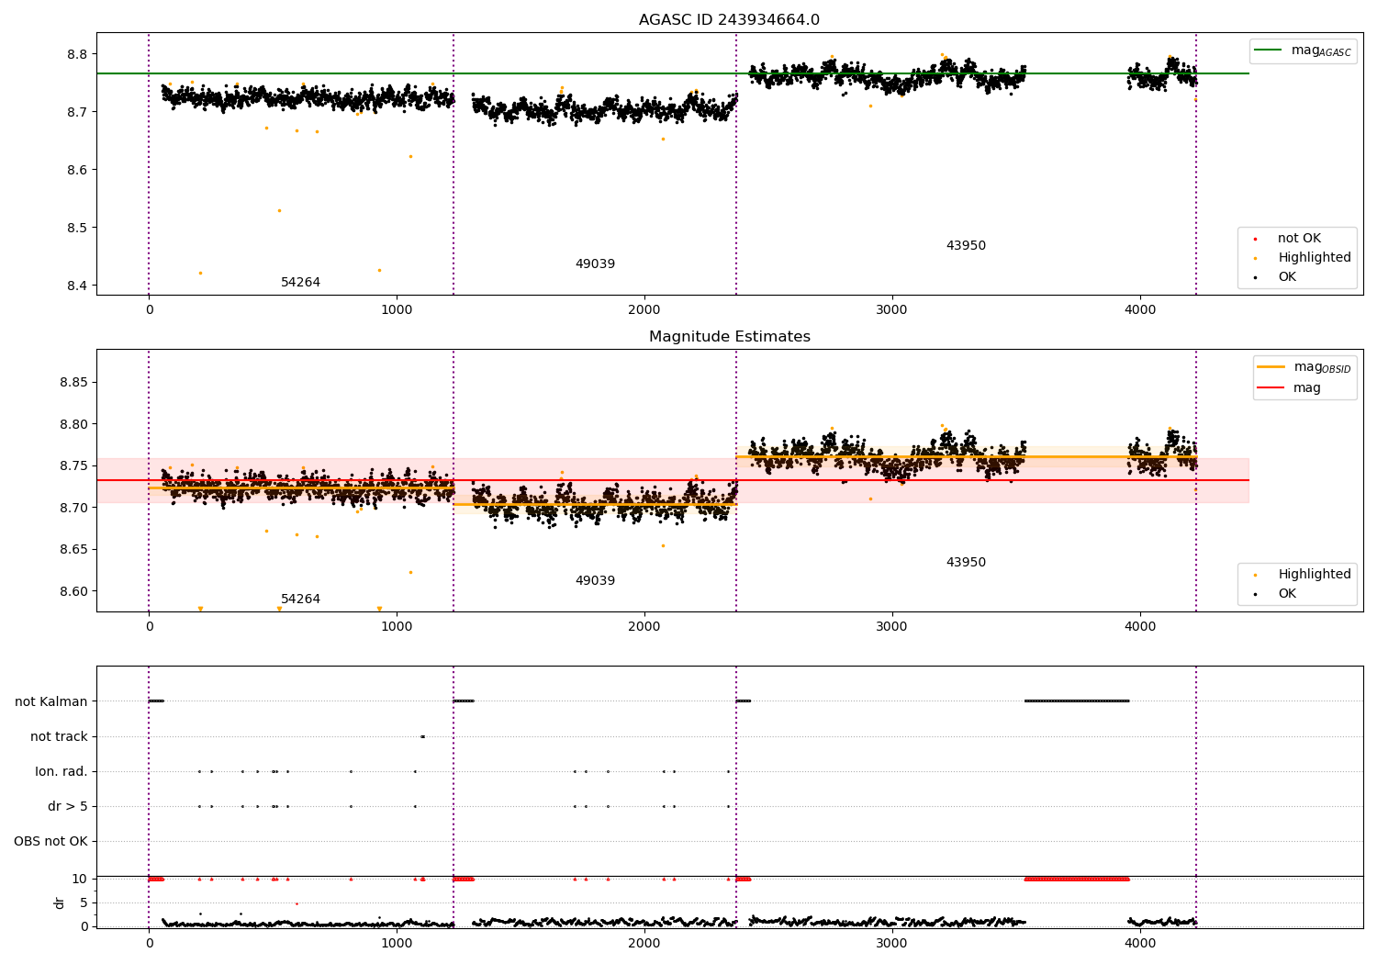Click the 4000 x-axis tick in top plot
Viewport: 1377px width, 964px height.
click(1140, 310)
